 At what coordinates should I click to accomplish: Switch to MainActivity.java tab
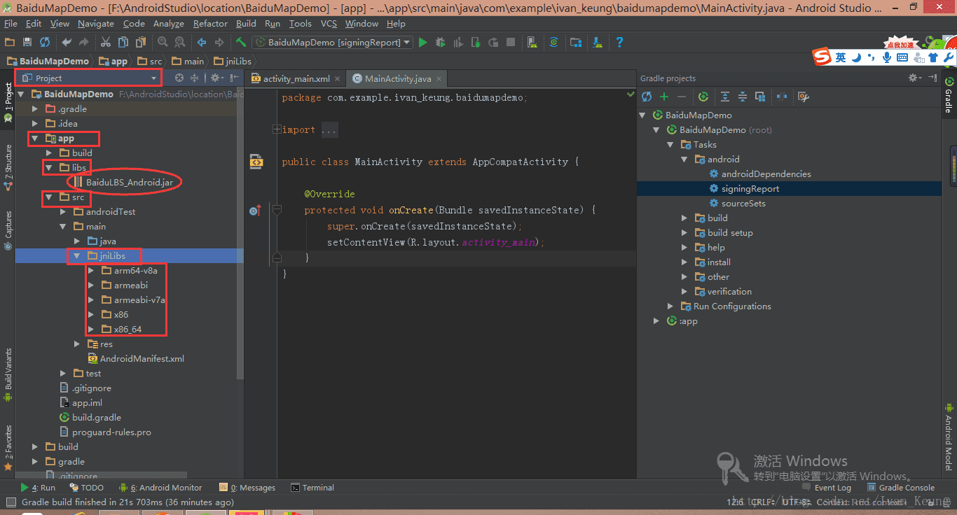tap(398, 79)
